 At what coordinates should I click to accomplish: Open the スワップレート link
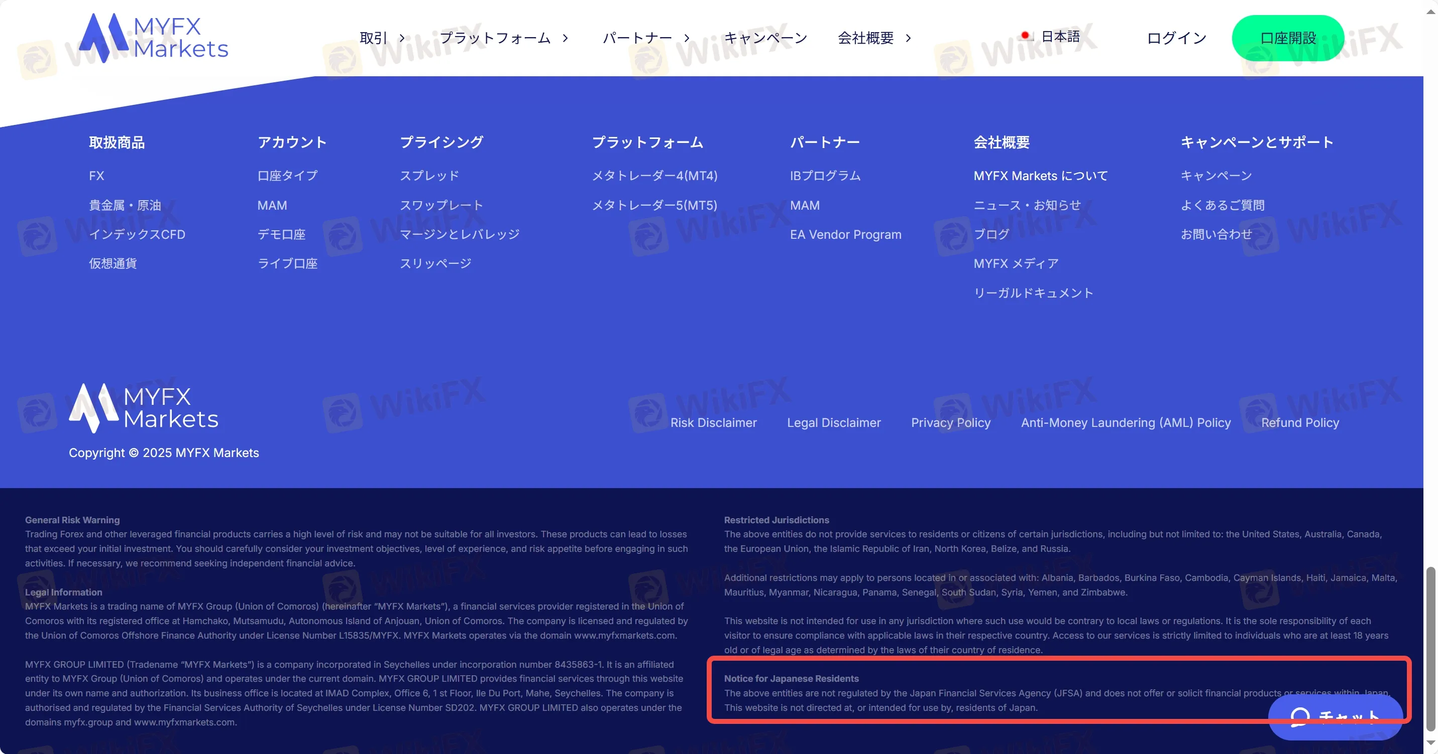click(x=441, y=205)
